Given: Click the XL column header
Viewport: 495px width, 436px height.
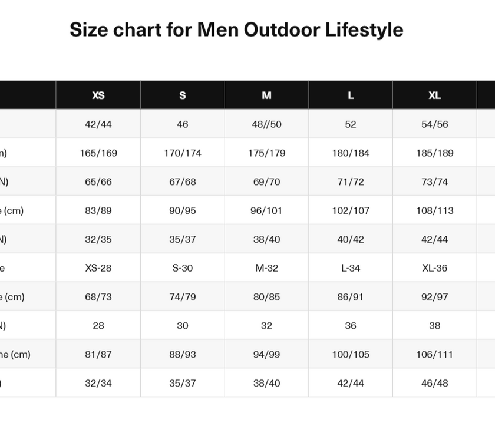Looking at the screenshot, I should pos(435,95).
